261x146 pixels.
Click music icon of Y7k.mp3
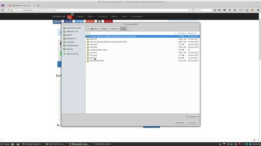(88, 55)
